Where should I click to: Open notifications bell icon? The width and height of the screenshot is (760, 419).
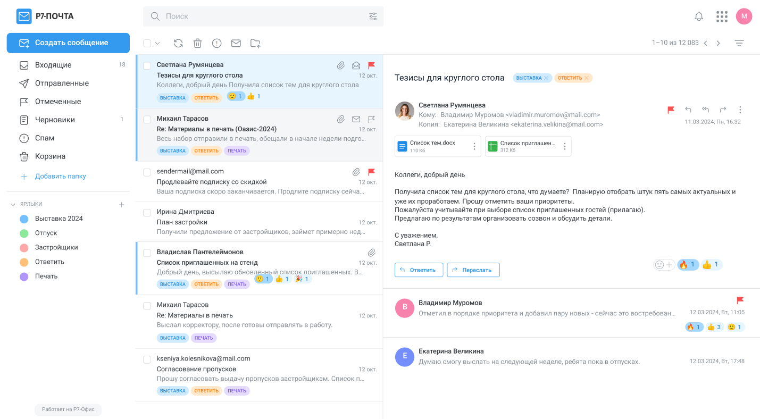click(x=699, y=16)
